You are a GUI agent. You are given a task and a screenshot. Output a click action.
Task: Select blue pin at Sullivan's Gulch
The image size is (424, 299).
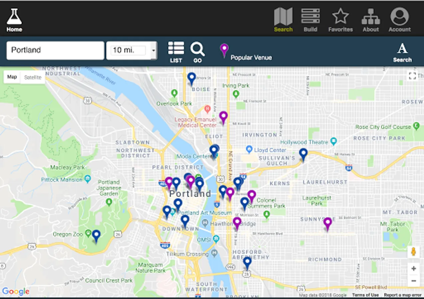pos(303,155)
